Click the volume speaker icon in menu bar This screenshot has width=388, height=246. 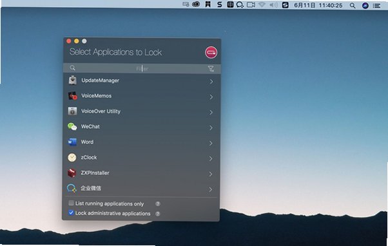(273, 5)
